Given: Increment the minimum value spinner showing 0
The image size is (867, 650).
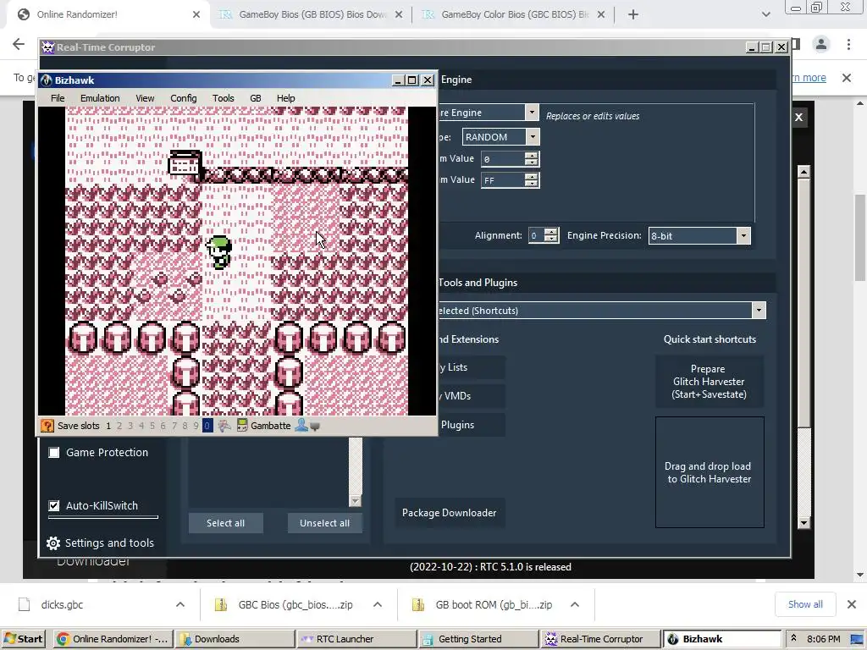Looking at the screenshot, I should click(531, 156).
